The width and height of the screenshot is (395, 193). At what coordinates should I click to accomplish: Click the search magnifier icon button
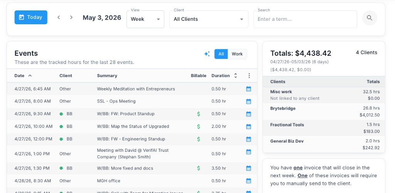pos(370,18)
